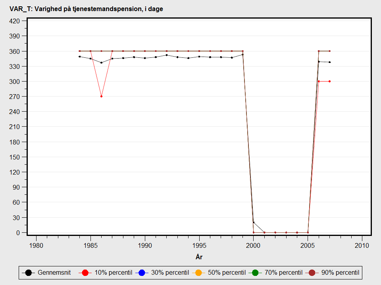Click the 1990 x-axis tick label
The image size is (381, 285).
click(x=145, y=245)
